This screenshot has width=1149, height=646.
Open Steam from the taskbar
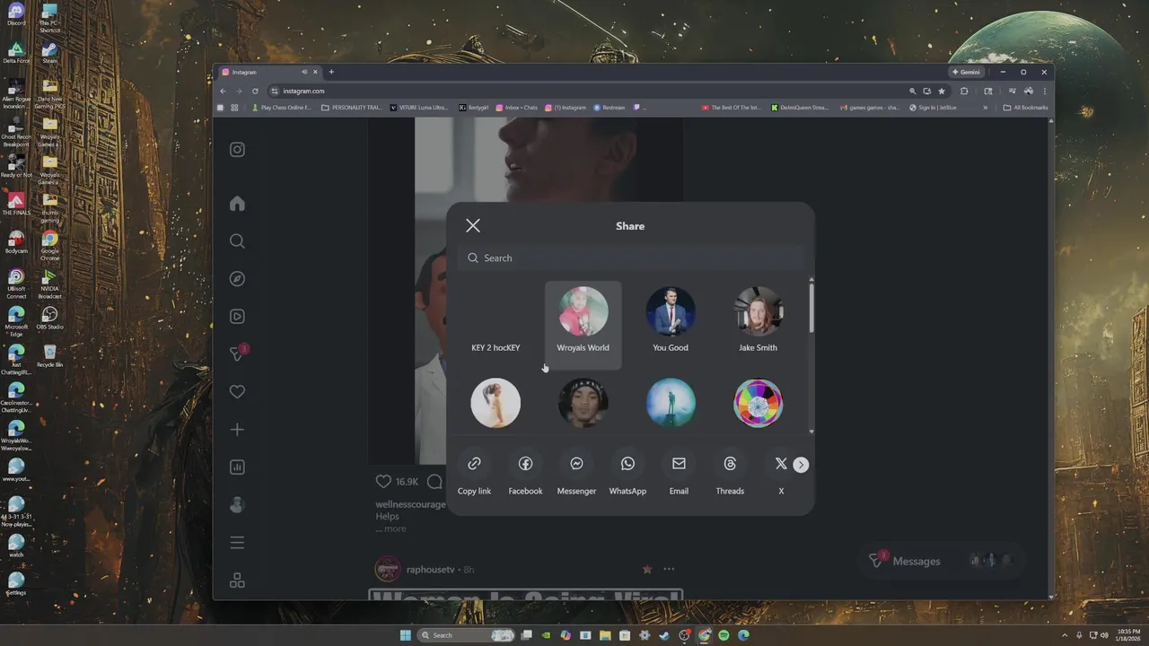[x=664, y=635]
